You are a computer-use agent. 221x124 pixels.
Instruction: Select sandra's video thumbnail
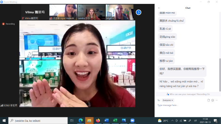click(91, 12)
